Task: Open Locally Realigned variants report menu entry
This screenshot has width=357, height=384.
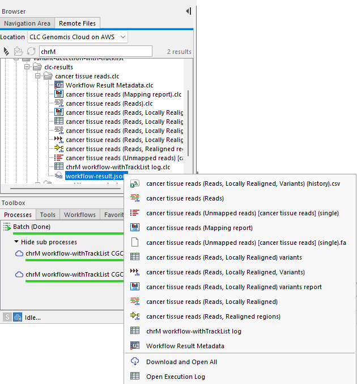Action: 240,287
